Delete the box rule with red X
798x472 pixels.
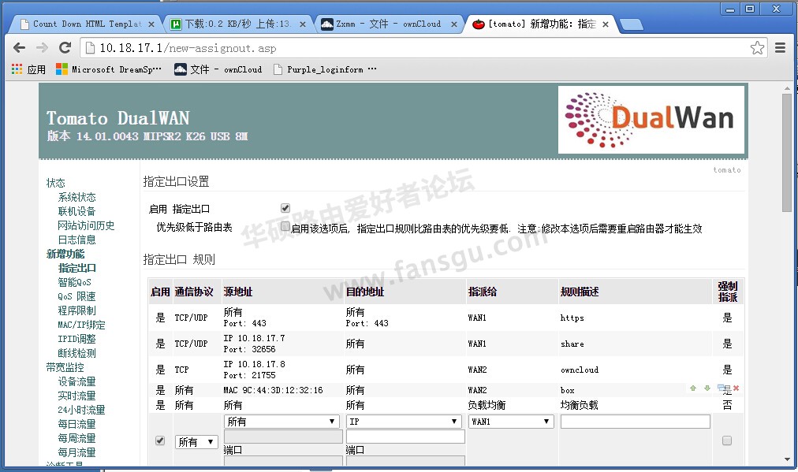click(x=736, y=388)
